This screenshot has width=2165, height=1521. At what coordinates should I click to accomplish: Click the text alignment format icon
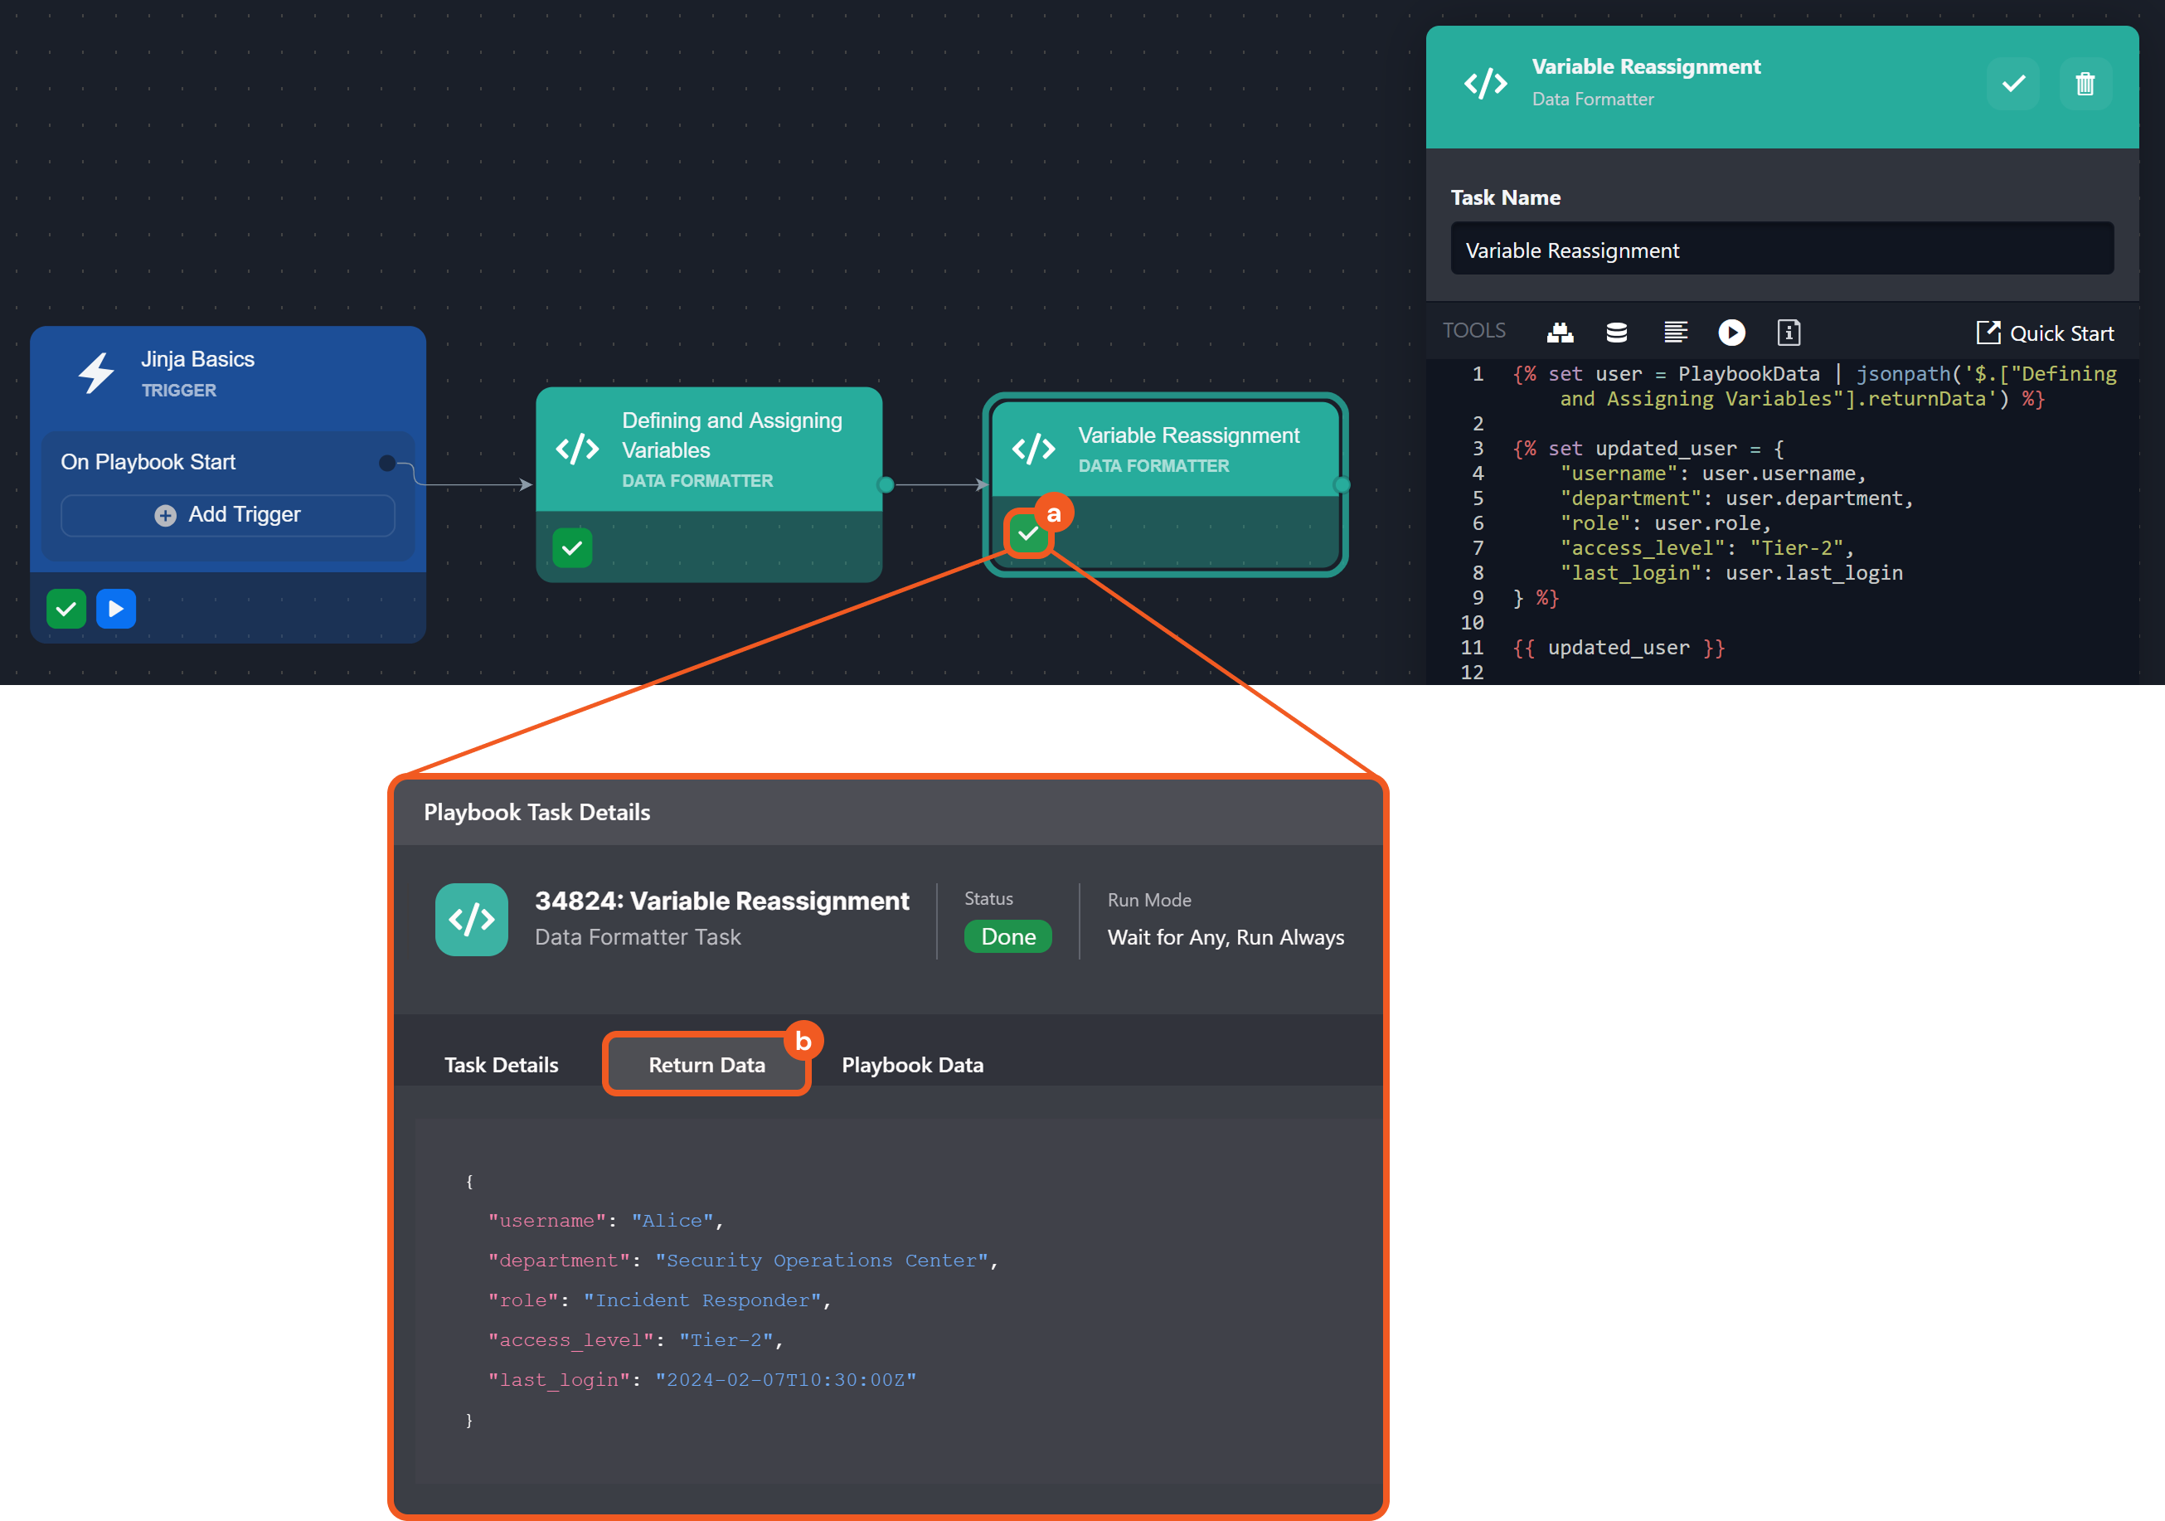click(x=1675, y=332)
